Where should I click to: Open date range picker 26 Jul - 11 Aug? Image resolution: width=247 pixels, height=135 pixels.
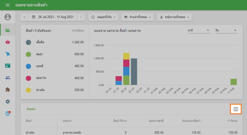pos(52,17)
